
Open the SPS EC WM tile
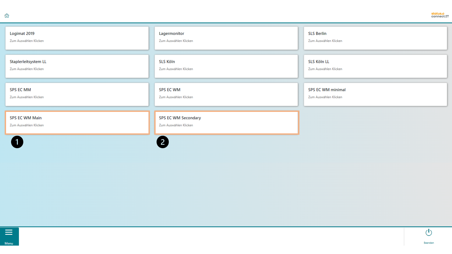point(226,94)
